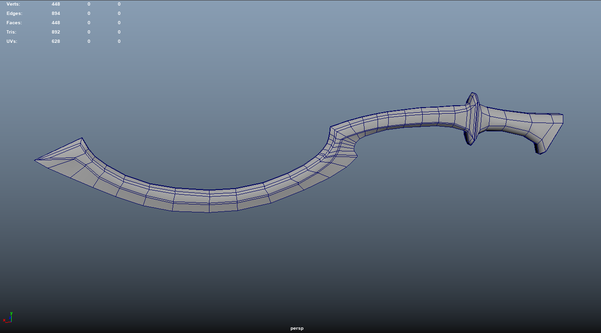Image resolution: width=601 pixels, height=333 pixels.
Task: Click the Verts row count value 448
Action: 56,4
